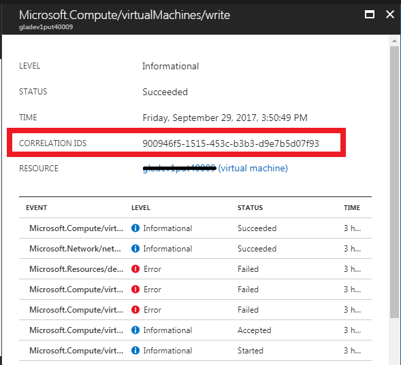Click the Informational level value at top
The image size is (401, 365).
[x=171, y=67]
